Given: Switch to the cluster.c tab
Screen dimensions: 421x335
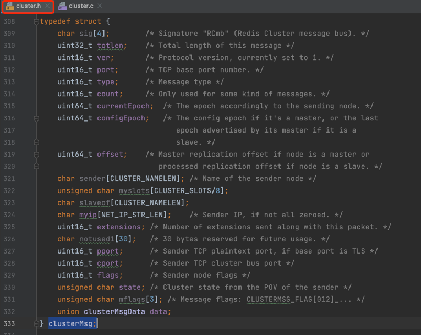Looking at the screenshot, I should [81, 6].
